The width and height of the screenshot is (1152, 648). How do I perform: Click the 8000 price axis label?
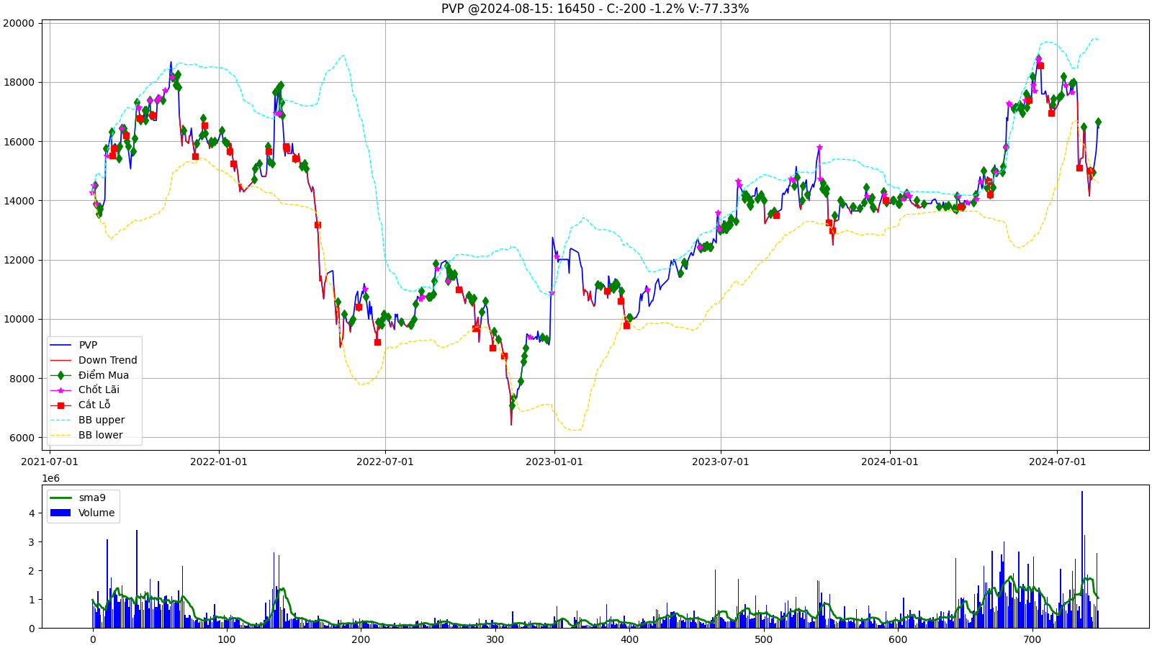[22, 379]
